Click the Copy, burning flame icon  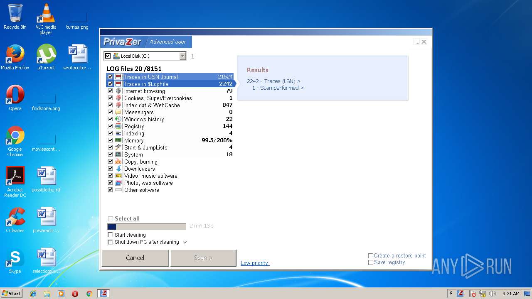[118, 162]
